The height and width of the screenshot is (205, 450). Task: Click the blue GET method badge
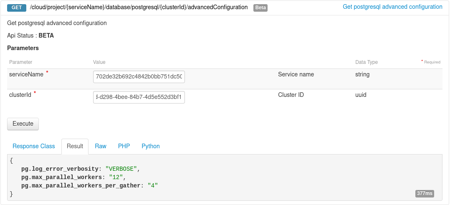(17, 8)
